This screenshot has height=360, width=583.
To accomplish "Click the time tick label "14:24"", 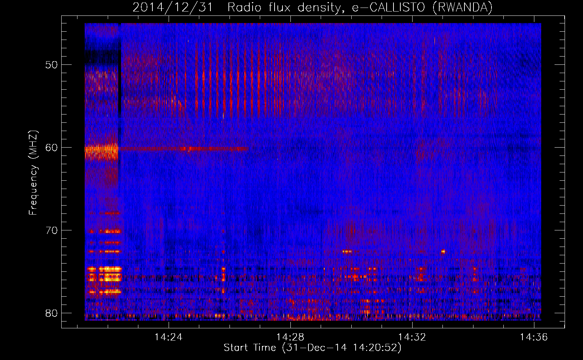I will tap(169, 337).
